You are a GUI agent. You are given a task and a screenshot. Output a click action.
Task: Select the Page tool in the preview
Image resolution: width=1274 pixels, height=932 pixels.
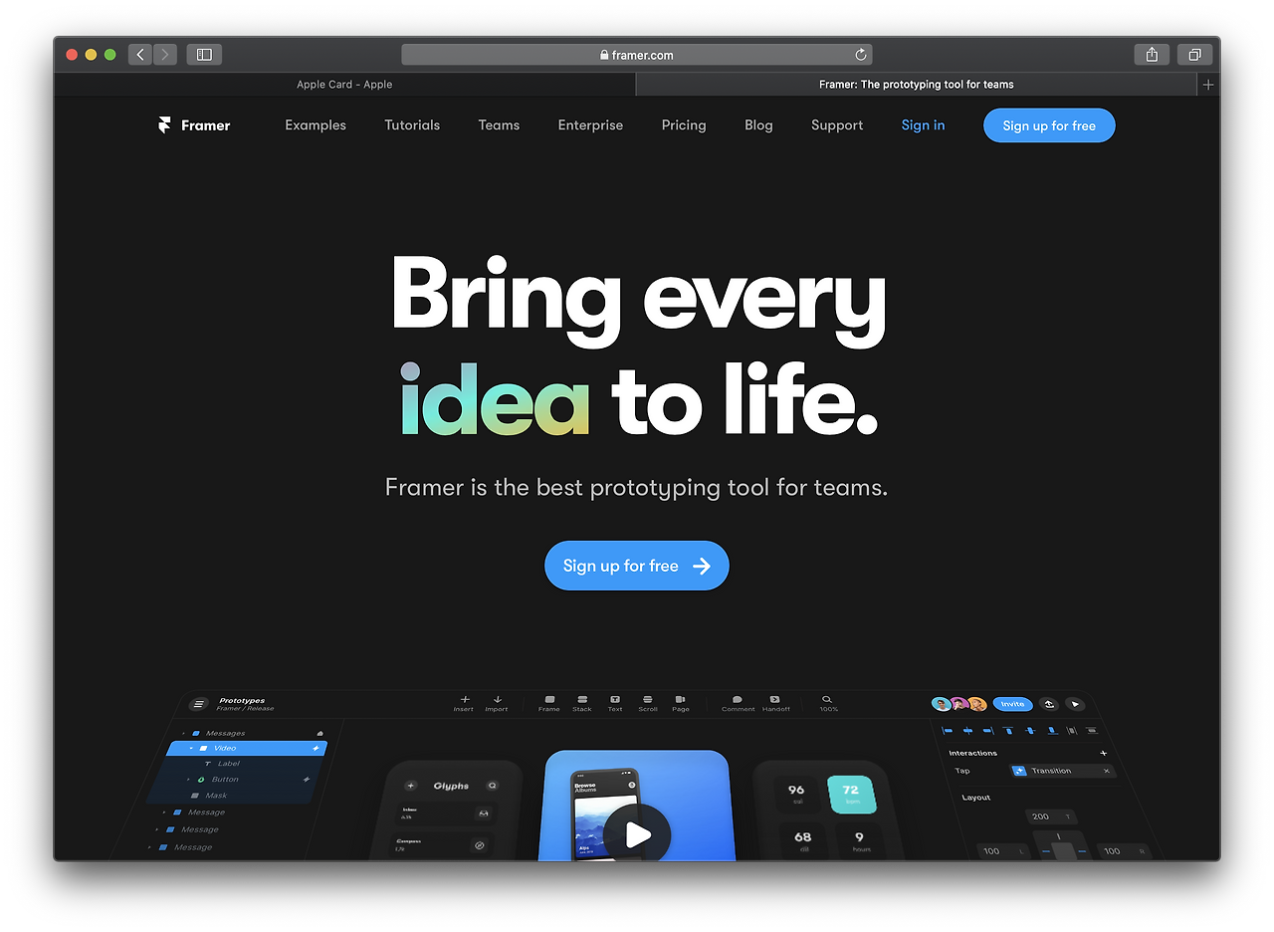681,703
